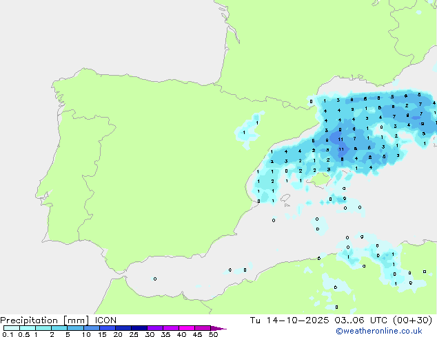Pick the darkest navy legend color block
The height and width of the screenshot is (337, 437).
(139, 328)
